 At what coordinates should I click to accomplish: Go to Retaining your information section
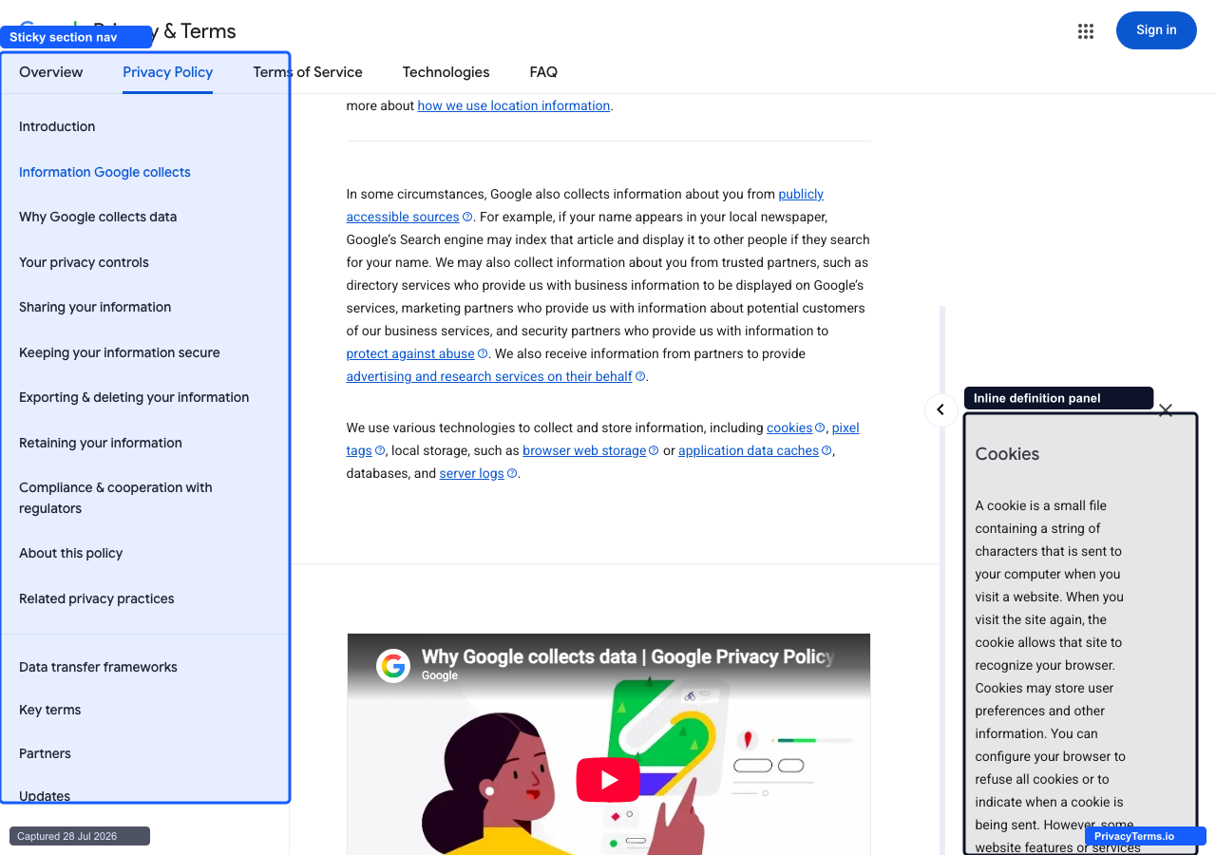tap(100, 443)
